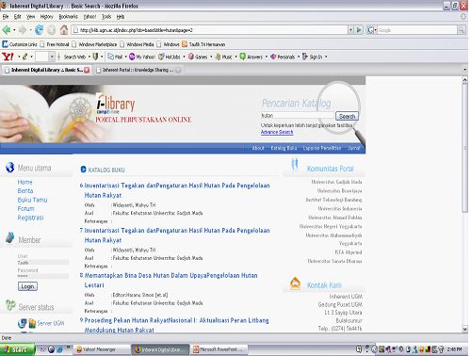Open the list-all-tabs dropdown

coord(464,70)
